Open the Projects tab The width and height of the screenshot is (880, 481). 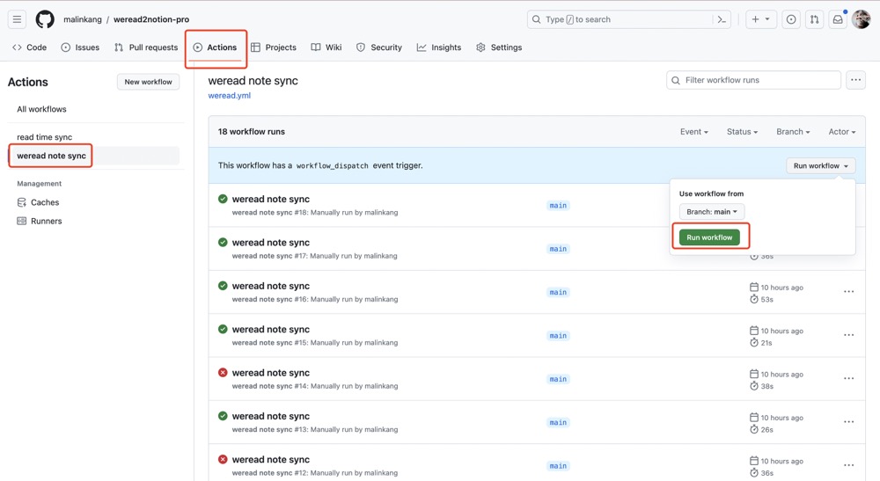pyautogui.click(x=274, y=47)
